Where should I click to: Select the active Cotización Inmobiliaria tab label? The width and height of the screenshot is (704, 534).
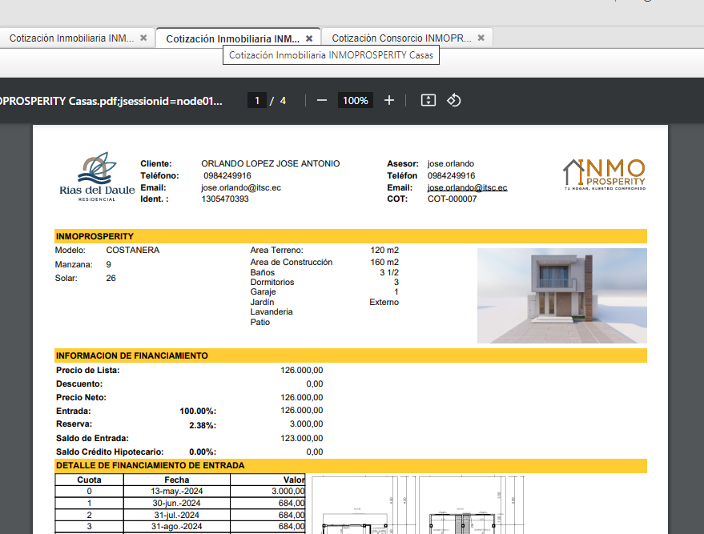232,38
